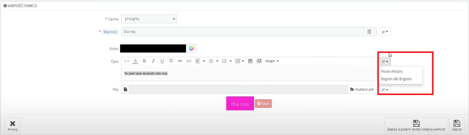The height and width of the screenshot is (135, 469).
Task: Insert a blockquote in the description
Action: (180, 61)
